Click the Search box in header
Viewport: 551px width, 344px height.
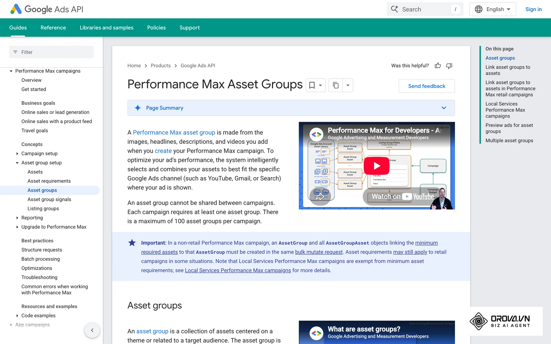pyautogui.click(x=425, y=9)
